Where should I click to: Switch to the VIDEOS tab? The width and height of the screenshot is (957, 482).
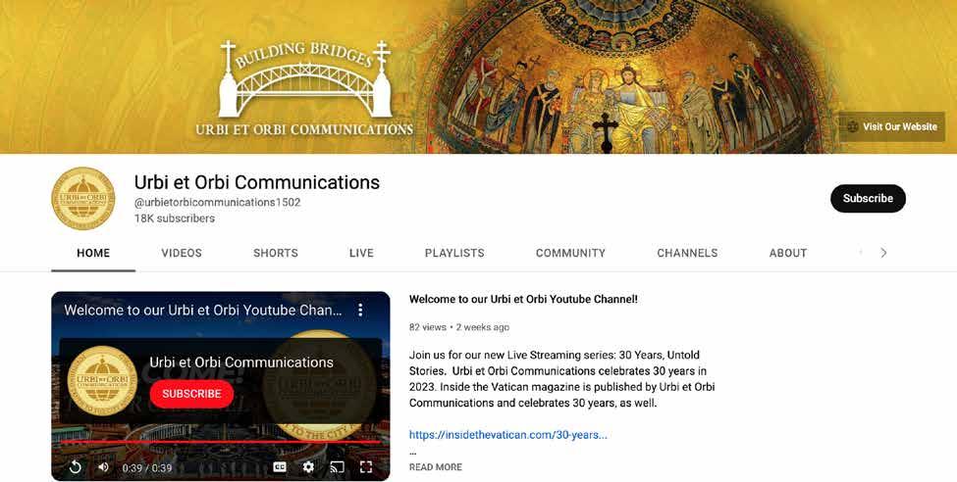182,253
